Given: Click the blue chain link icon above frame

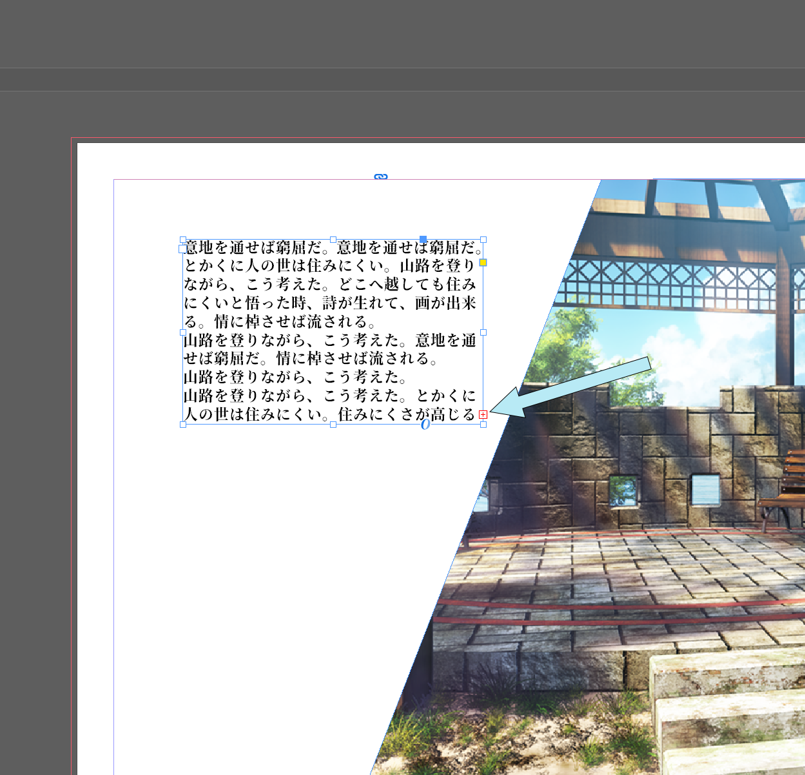Looking at the screenshot, I should [x=381, y=177].
